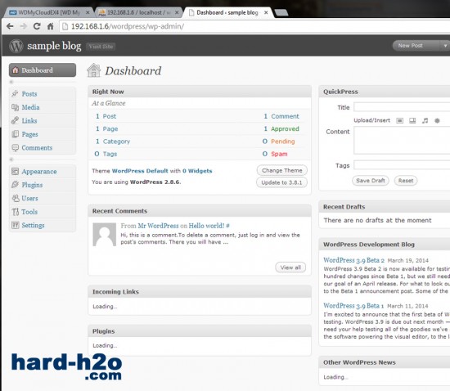This screenshot has width=450, height=391.
Task: Open the Plugins menu in sidebar
Action: [32, 185]
